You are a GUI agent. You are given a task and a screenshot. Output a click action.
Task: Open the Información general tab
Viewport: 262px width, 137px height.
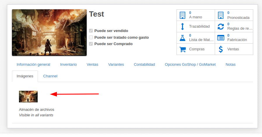pos(34,65)
